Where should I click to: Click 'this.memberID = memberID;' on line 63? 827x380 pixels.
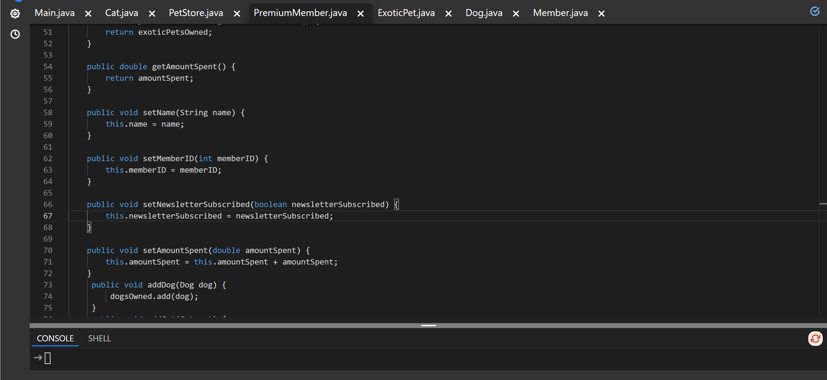pyautogui.click(x=164, y=170)
